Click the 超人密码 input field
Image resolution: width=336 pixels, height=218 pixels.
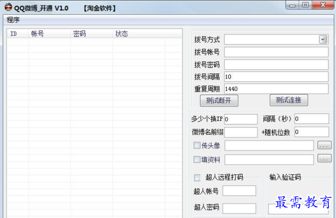click(x=239, y=208)
